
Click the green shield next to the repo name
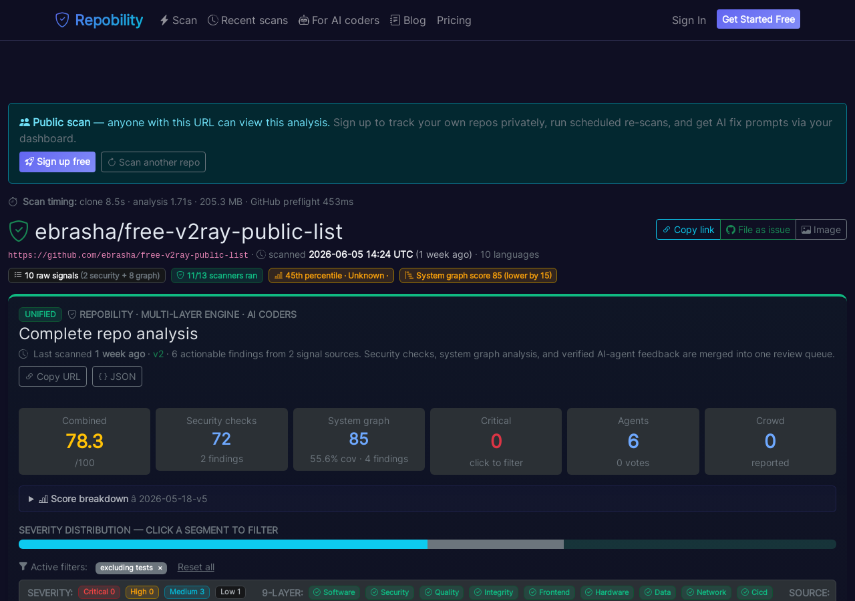(x=19, y=231)
